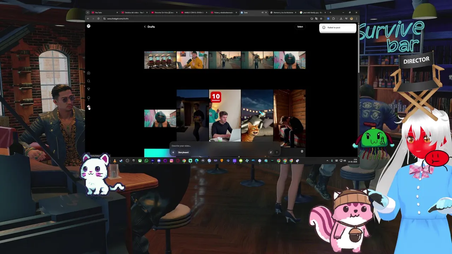
Task: Submit the prompt with the up arrow button
Action: point(276,152)
